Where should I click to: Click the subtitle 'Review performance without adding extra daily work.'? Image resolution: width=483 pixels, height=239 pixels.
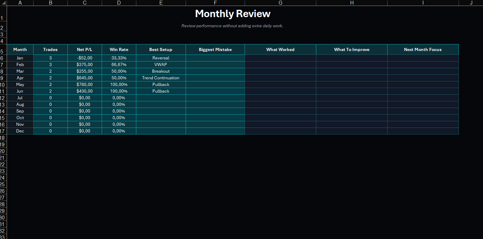tap(232, 26)
